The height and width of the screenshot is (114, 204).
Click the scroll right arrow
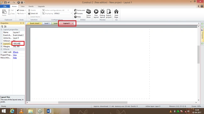tap(196, 102)
